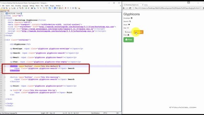Image resolution: width=204 pixels, height=115 pixels.
Task: Close the bsglyph.html document tab
Action: 8,11
